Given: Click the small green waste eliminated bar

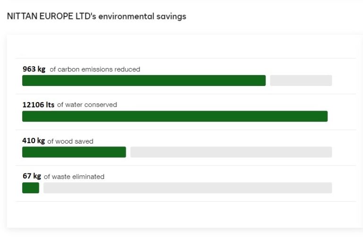Looking at the screenshot, I should pos(31,188).
